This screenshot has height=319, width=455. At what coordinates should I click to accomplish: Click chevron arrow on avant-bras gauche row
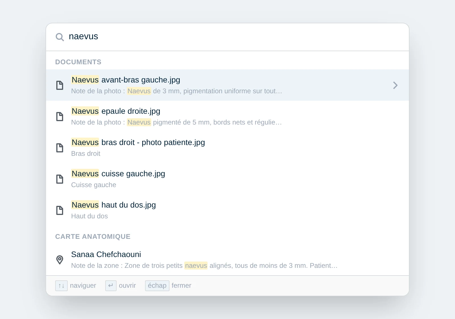pyautogui.click(x=395, y=85)
